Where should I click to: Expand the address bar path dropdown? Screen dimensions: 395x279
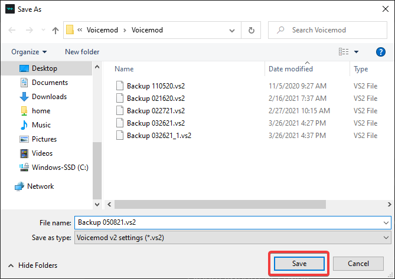coord(232,31)
